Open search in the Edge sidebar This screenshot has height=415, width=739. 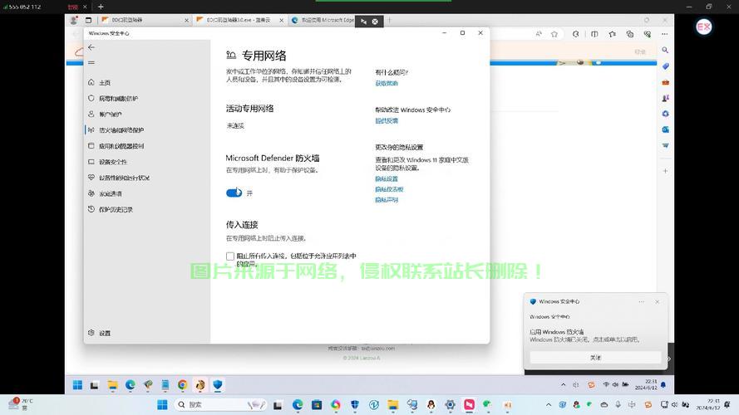665,50
